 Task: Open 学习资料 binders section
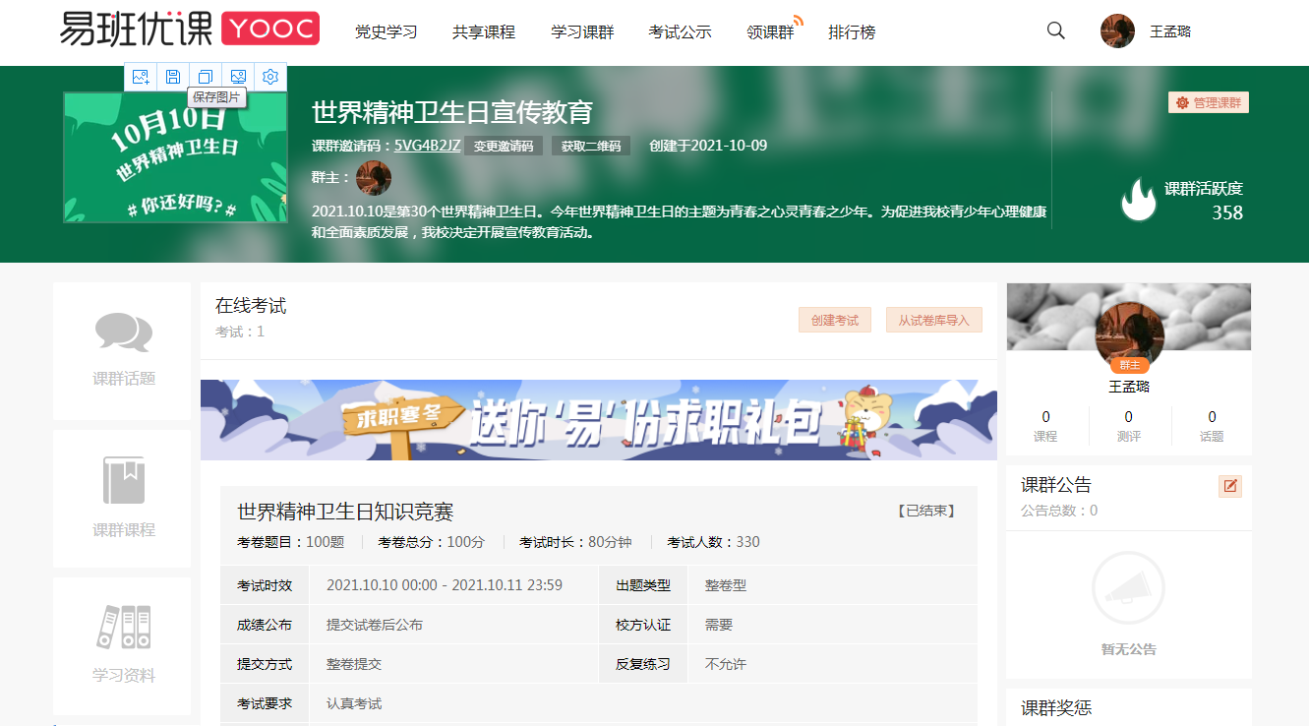click(123, 645)
